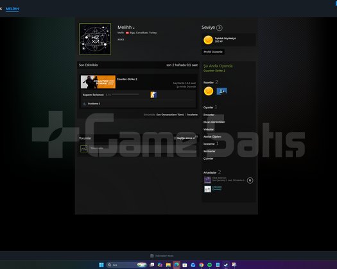Image resolution: width=337 pixels, height=269 pixels.
Task: Open the Ekran Görüntüleri sidebar link
Action: [214, 122]
